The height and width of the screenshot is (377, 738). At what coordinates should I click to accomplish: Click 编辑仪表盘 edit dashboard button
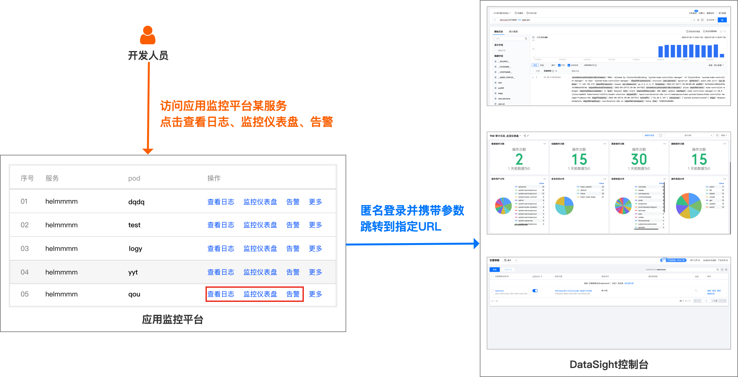tap(649, 136)
